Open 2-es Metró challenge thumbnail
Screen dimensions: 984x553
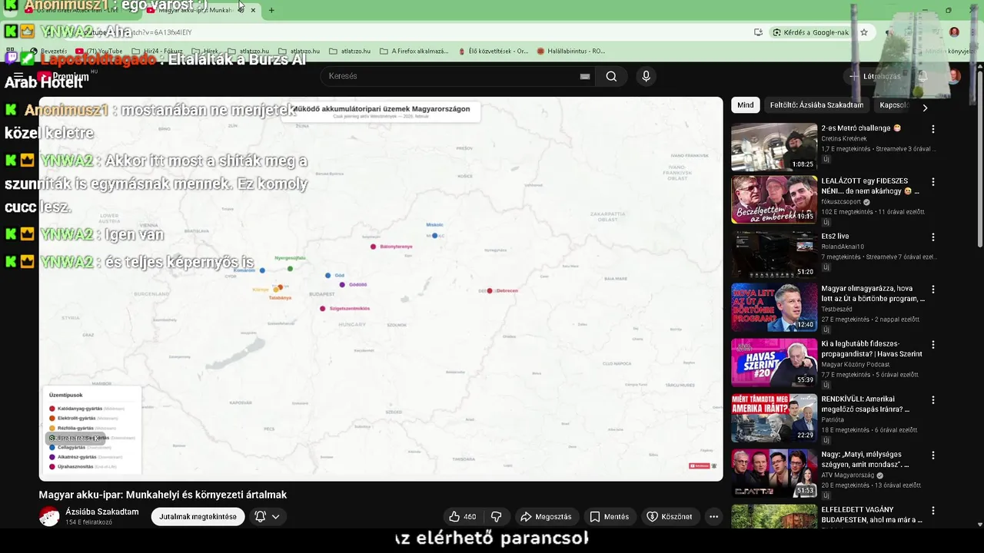773,147
